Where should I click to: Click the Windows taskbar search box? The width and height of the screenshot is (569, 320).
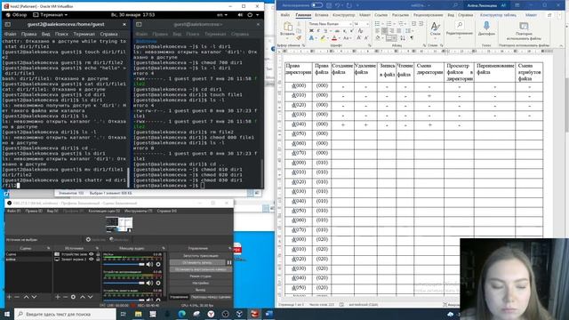click(65, 314)
